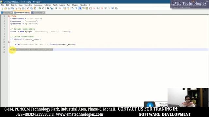Open the ? help menu
The width and height of the screenshot is (209, 117).
pyautogui.click(x=89, y=5)
